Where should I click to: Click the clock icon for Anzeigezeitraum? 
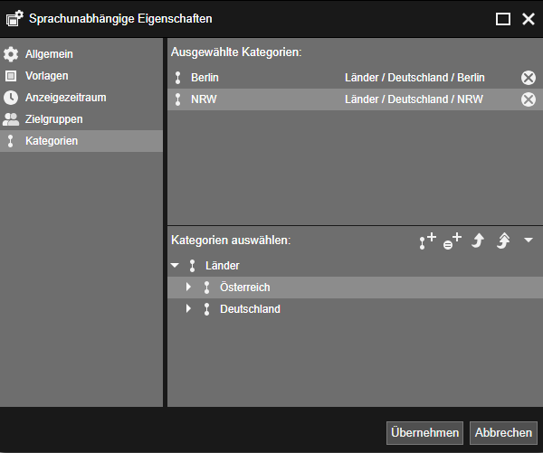pyautogui.click(x=11, y=98)
